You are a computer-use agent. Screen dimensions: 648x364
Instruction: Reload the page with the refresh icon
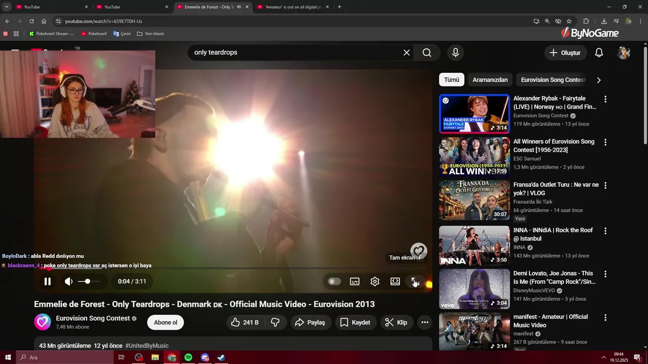(x=31, y=21)
